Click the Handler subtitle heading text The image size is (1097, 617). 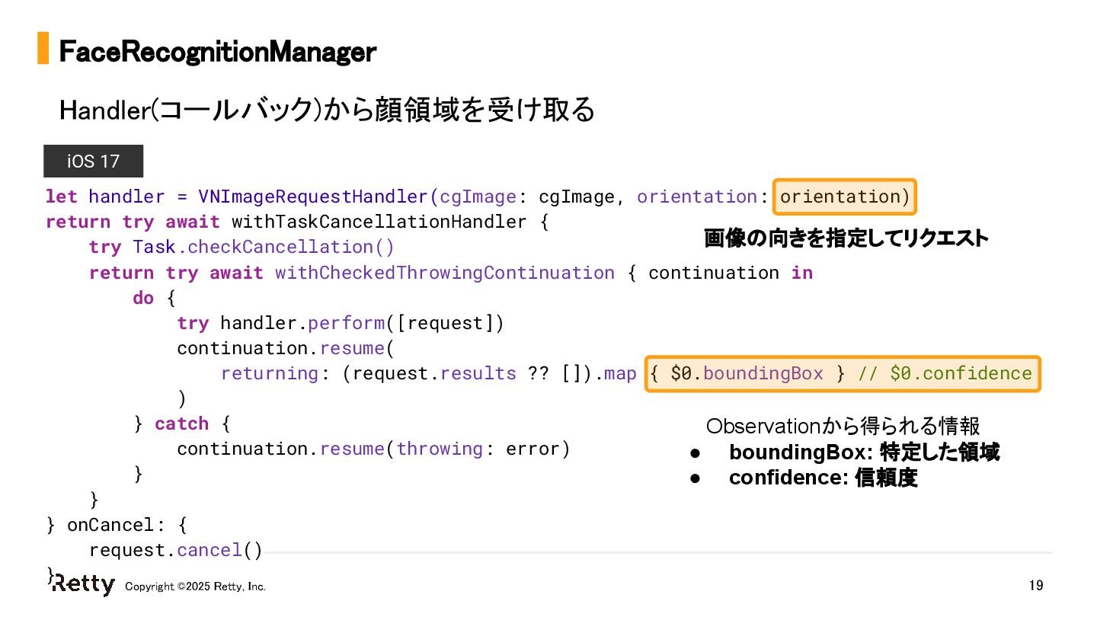(327, 110)
